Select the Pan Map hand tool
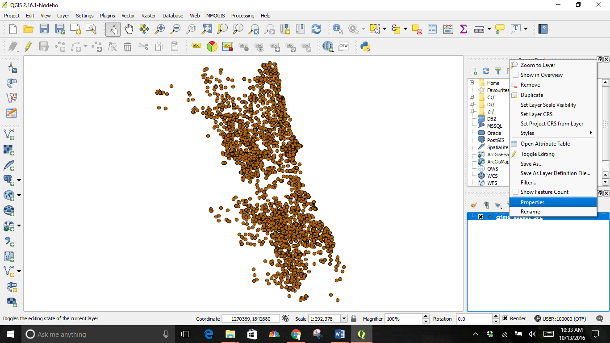Viewport: 610px width, 343px height. (x=129, y=29)
